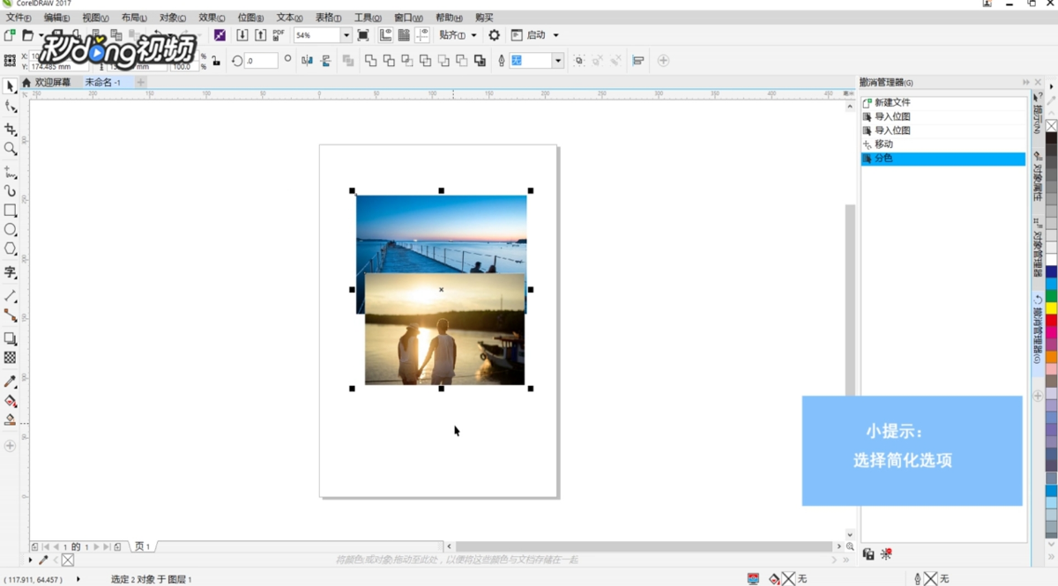Click the mirror horizontally icon

[x=307, y=61]
